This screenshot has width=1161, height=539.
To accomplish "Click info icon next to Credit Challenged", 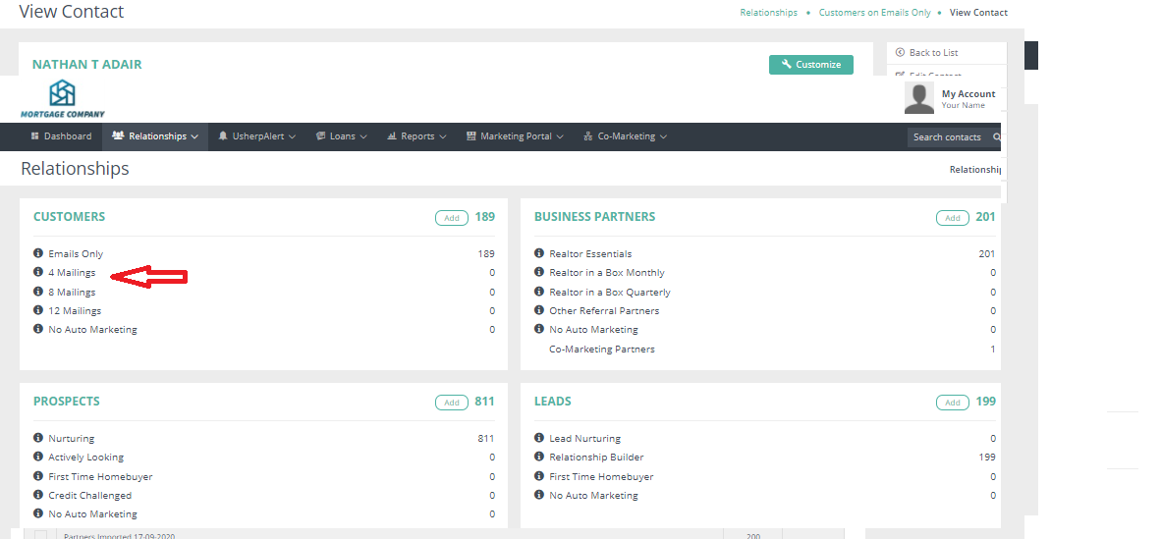I will (38, 495).
